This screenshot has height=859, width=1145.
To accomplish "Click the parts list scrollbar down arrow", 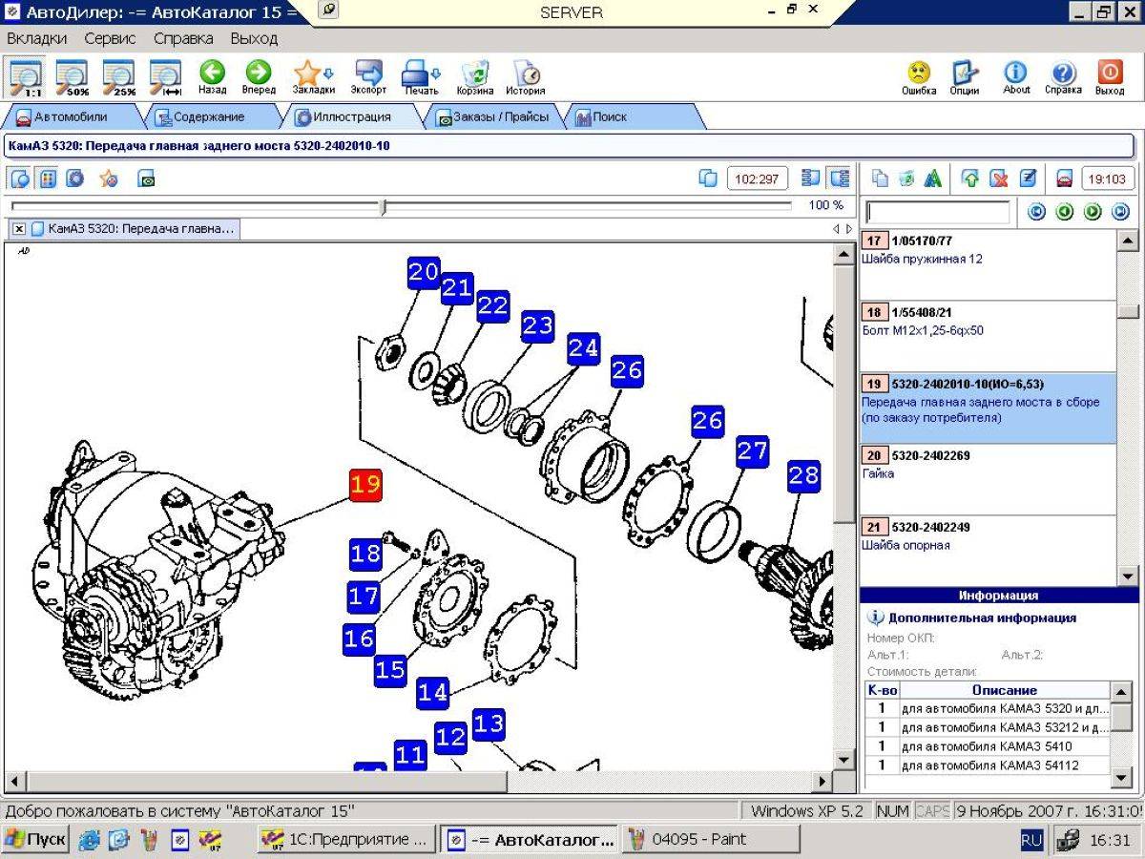I will (x=1127, y=576).
